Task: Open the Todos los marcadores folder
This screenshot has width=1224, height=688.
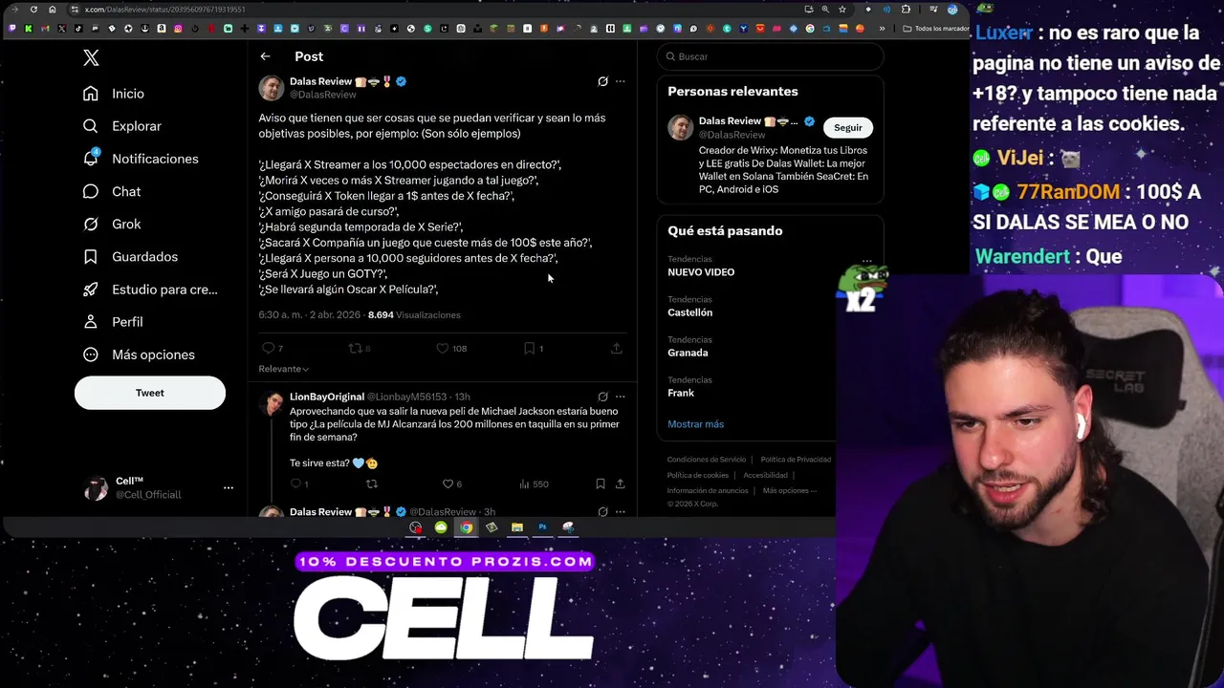Action: coord(936,29)
